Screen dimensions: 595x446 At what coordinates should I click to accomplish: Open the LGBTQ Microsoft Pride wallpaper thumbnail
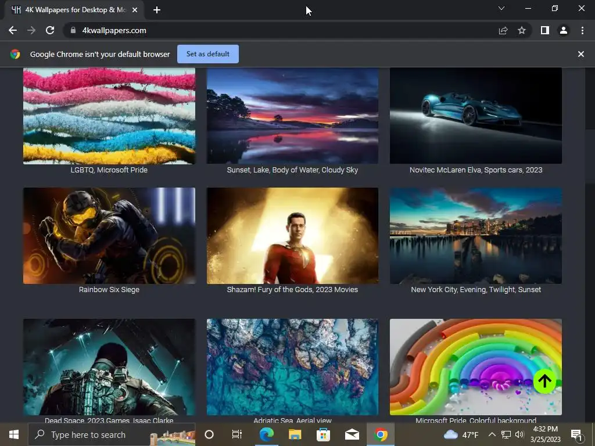pyautogui.click(x=109, y=116)
